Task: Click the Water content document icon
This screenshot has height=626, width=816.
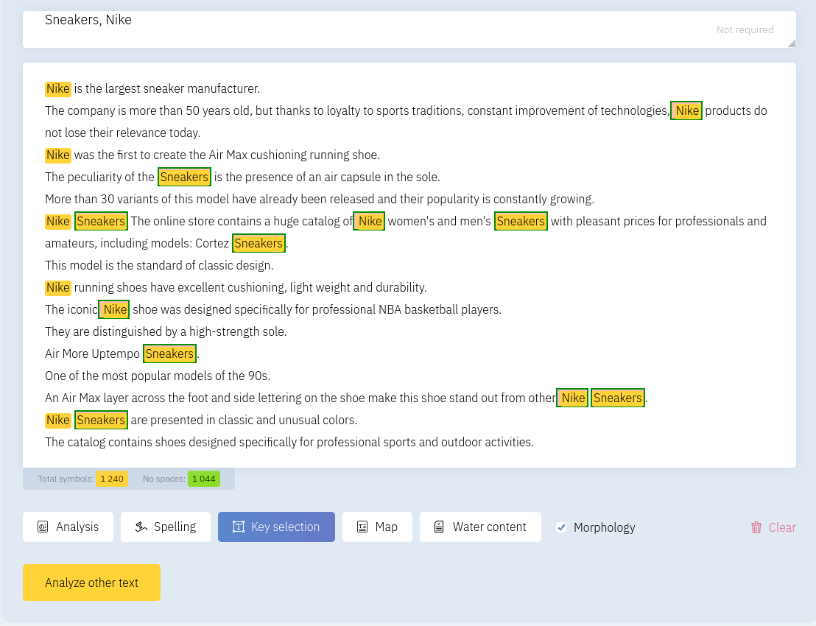Action: [x=439, y=527]
